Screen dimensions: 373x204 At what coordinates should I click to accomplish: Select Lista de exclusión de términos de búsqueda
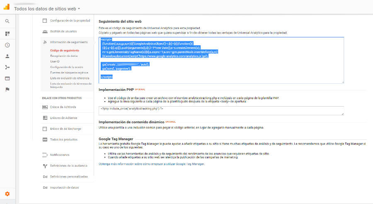coord(71,85)
